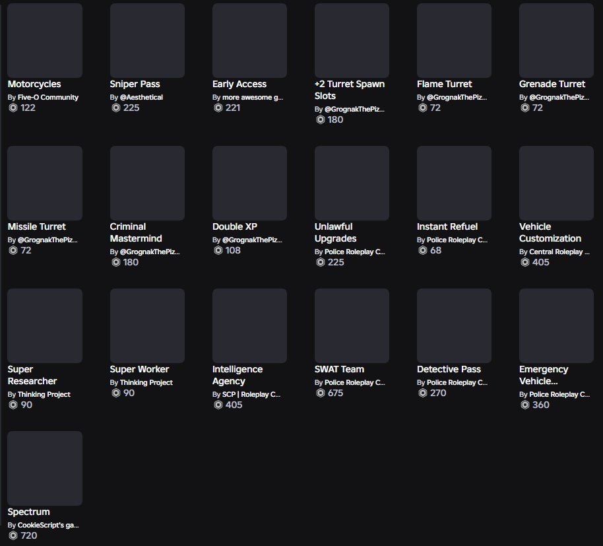Visit the Five-O Community creator page
Viewport: 603px width, 546px height.
tap(48, 97)
